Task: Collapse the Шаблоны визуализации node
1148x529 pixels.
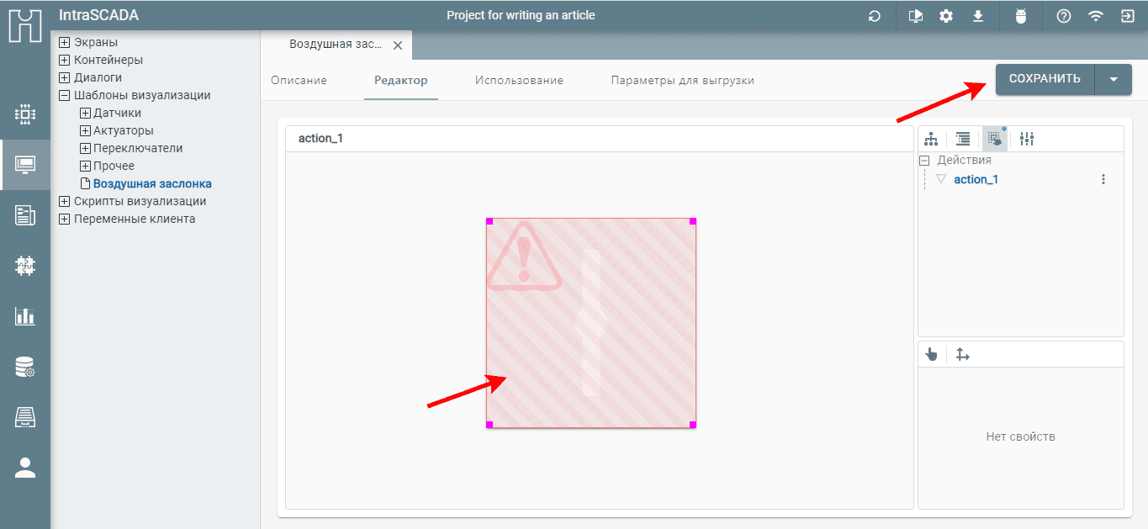Action: click(x=64, y=96)
